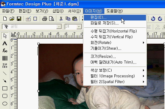165x109 pixels.
Task: Select the arrow line tool
Action: click(5, 81)
